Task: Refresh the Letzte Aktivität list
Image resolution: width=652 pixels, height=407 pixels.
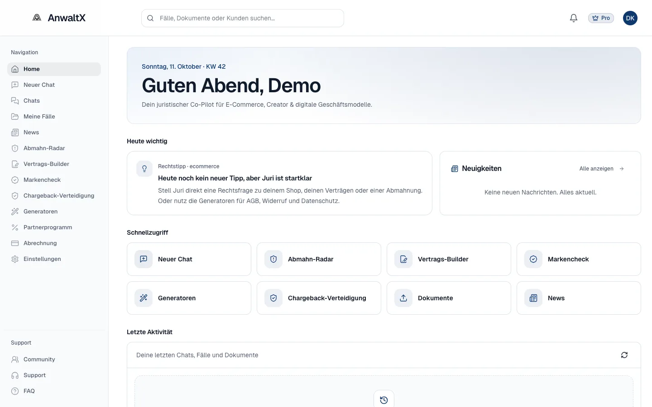Action: (624, 355)
